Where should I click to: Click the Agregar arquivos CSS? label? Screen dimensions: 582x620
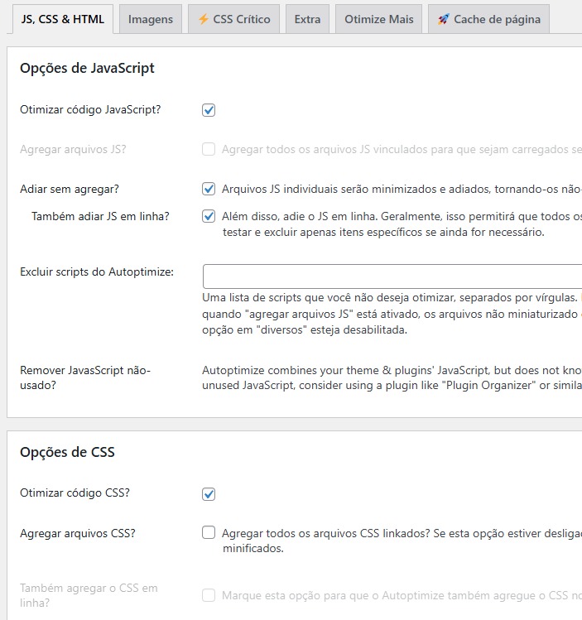tap(78, 533)
